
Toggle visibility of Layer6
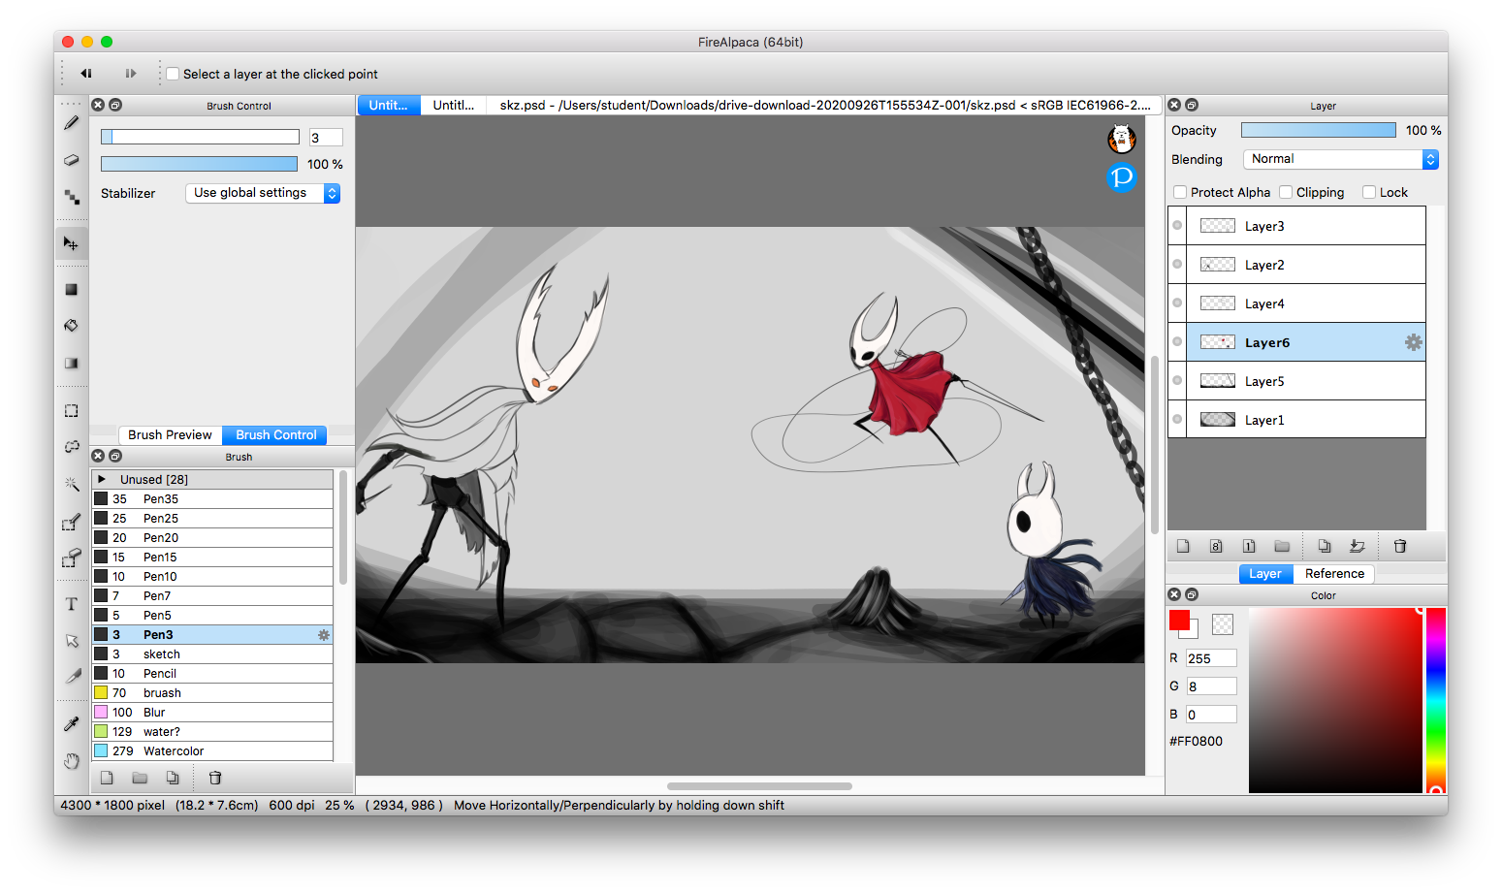(1177, 342)
